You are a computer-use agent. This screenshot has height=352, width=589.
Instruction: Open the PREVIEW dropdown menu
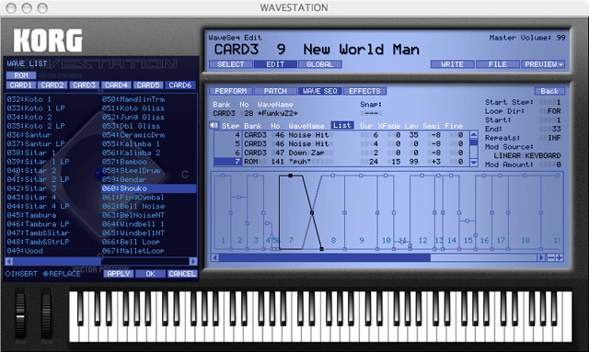(543, 64)
